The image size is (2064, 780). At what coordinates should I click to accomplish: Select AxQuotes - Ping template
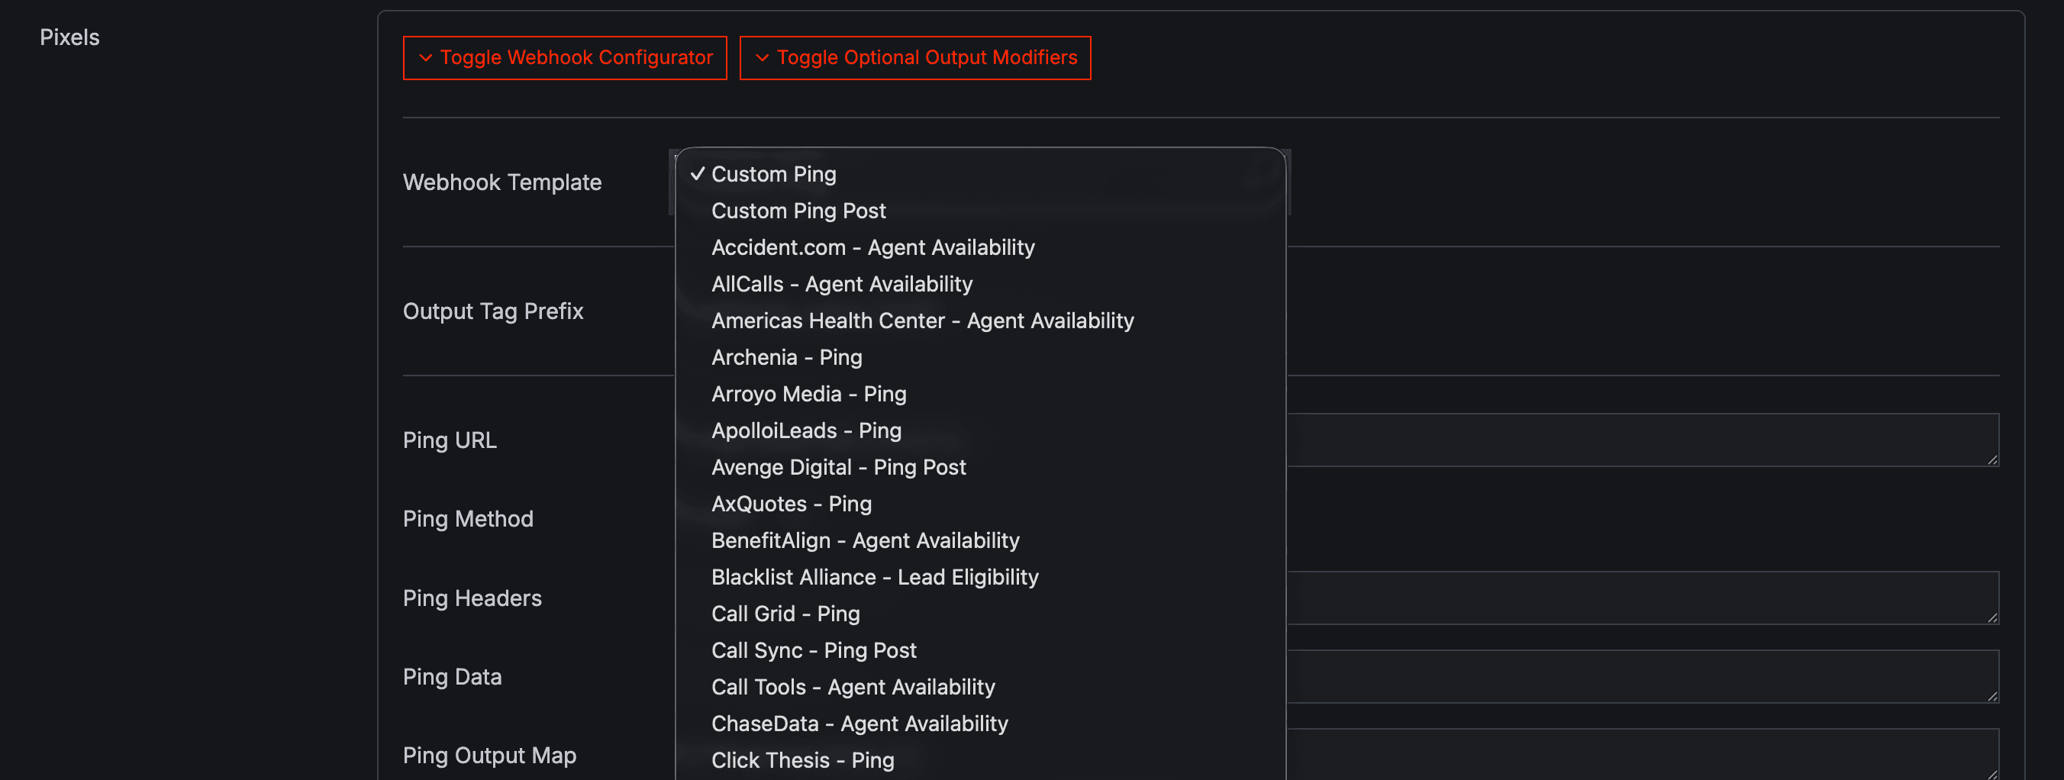[x=792, y=504]
